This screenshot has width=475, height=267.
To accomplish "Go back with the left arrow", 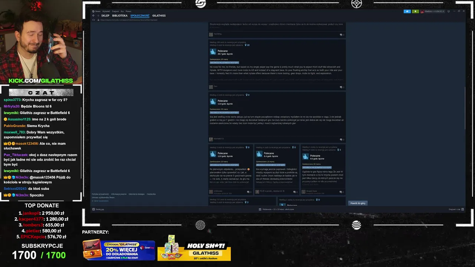I will tap(94, 16).
